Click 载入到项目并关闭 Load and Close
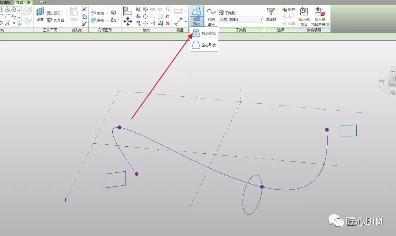Screen dimensions: 396x236 (x=320, y=17)
